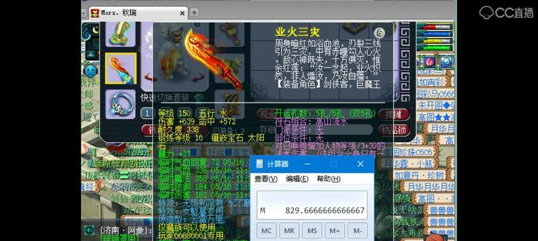Select the boot equipment slot
The width and height of the screenshot is (538, 241).
point(120,34)
